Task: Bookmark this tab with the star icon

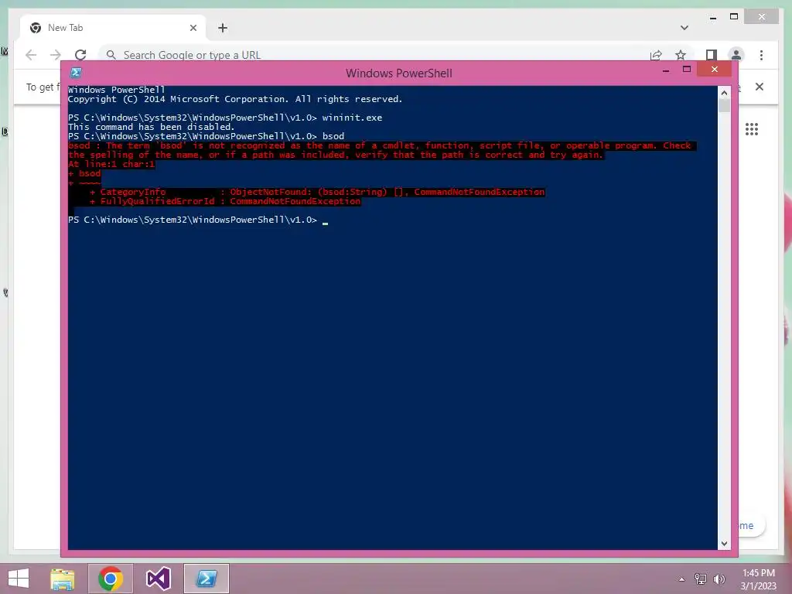Action: [x=681, y=55]
